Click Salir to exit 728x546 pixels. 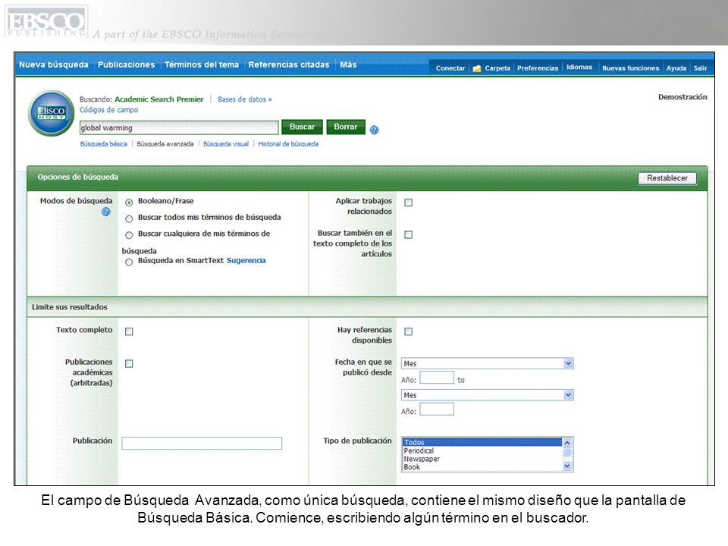[701, 68]
